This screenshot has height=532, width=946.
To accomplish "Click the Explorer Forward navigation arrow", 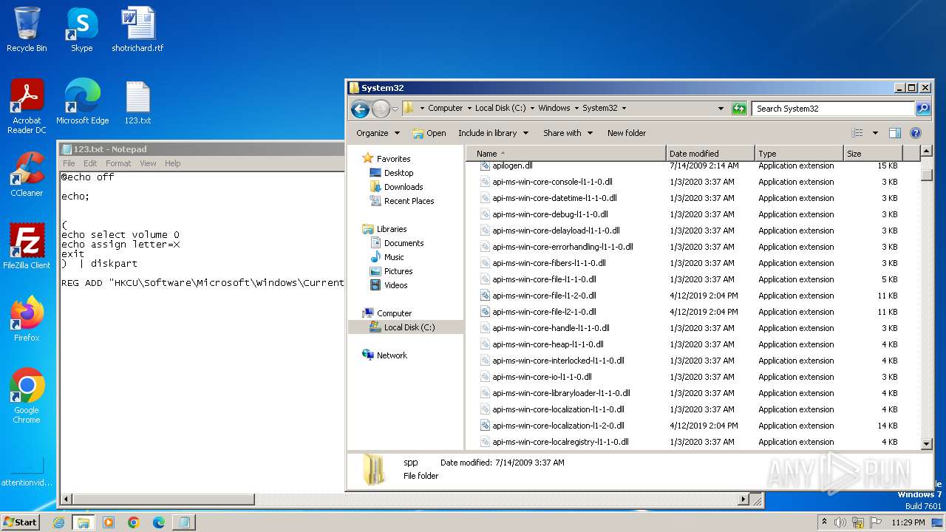I will 381,109.
